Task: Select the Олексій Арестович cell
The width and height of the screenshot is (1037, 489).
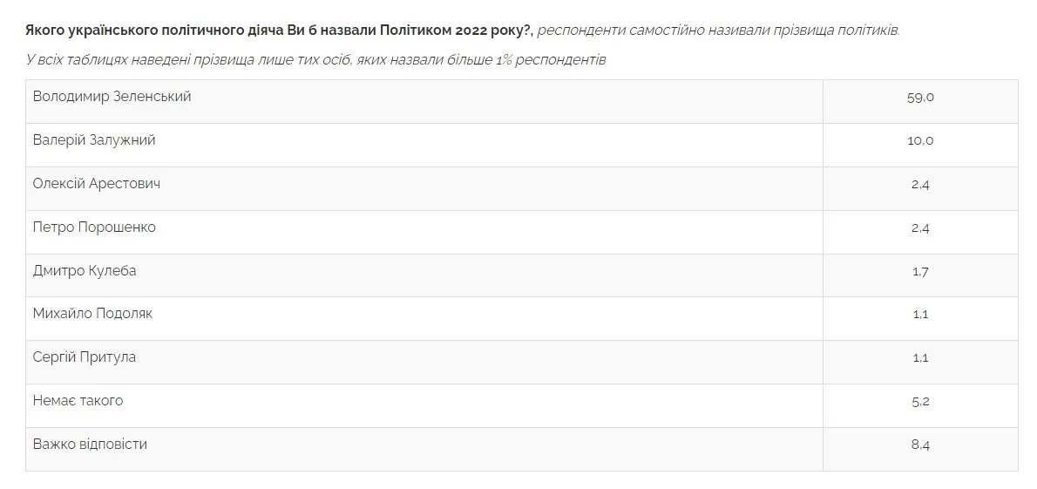Action: [x=96, y=184]
